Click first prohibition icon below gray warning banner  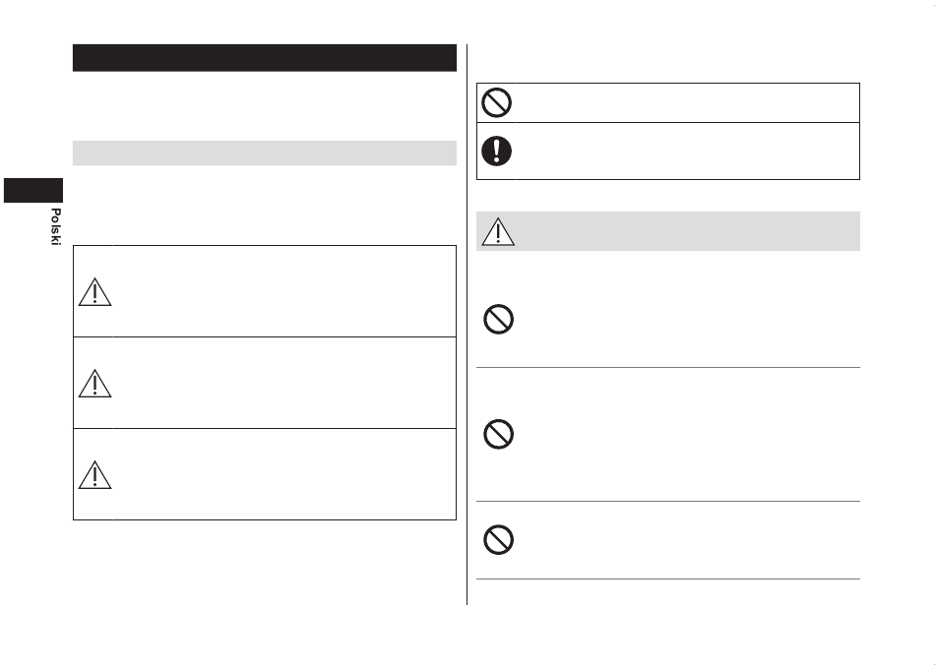pyautogui.click(x=499, y=320)
